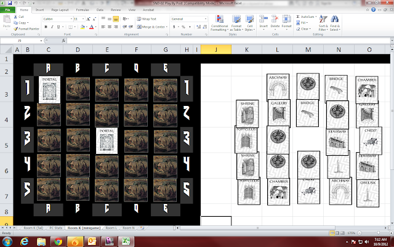
Task: Click the Decrease Font Size icon
Action: (94, 19)
